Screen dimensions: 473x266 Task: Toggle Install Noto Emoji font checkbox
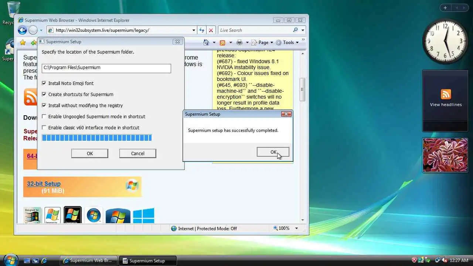(44, 83)
